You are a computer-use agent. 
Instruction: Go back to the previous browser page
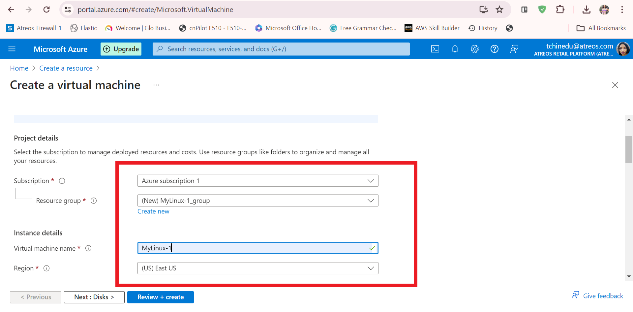(11, 10)
